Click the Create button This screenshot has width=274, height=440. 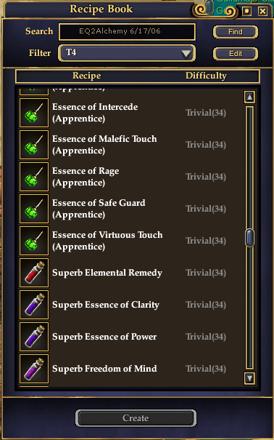(136, 418)
